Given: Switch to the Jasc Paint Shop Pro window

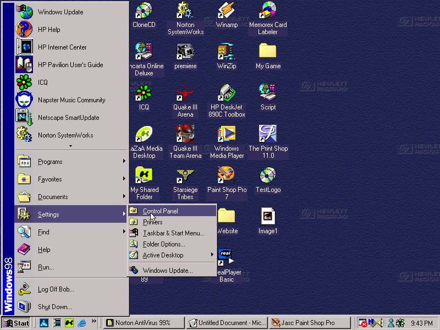Looking at the screenshot, I should (x=310, y=323).
